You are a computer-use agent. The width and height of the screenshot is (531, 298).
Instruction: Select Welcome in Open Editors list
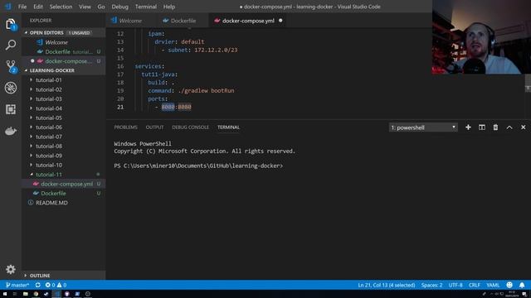coord(64,42)
